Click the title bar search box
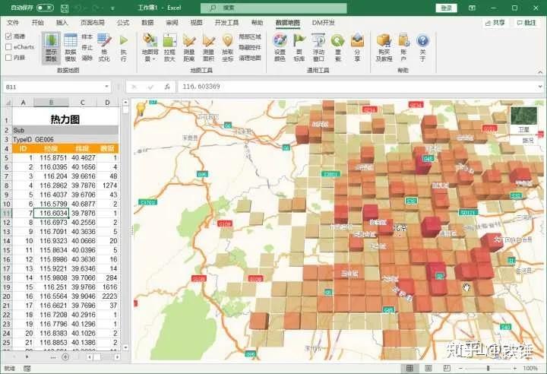This screenshot has height=374, width=547. click(273, 8)
